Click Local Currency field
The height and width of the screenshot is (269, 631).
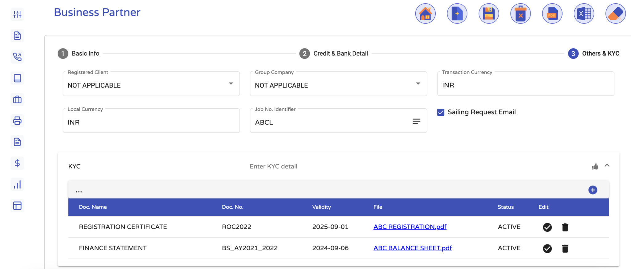point(151,121)
